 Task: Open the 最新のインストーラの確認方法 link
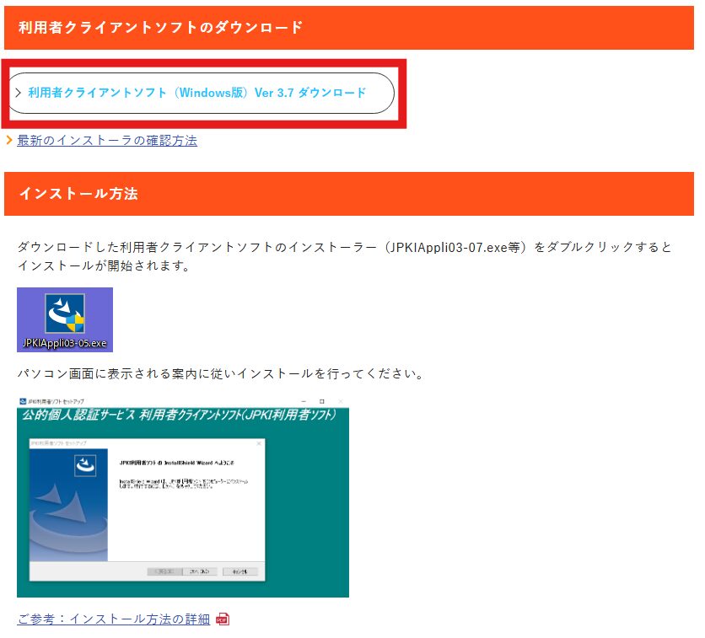[x=107, y=141]
